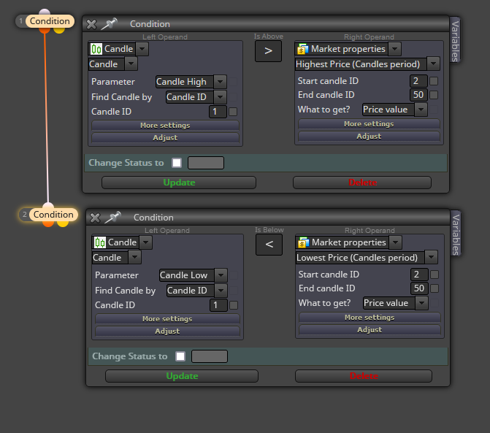
Task: Click the pin icon of first Condition panel
Action: tap(109, 24)
